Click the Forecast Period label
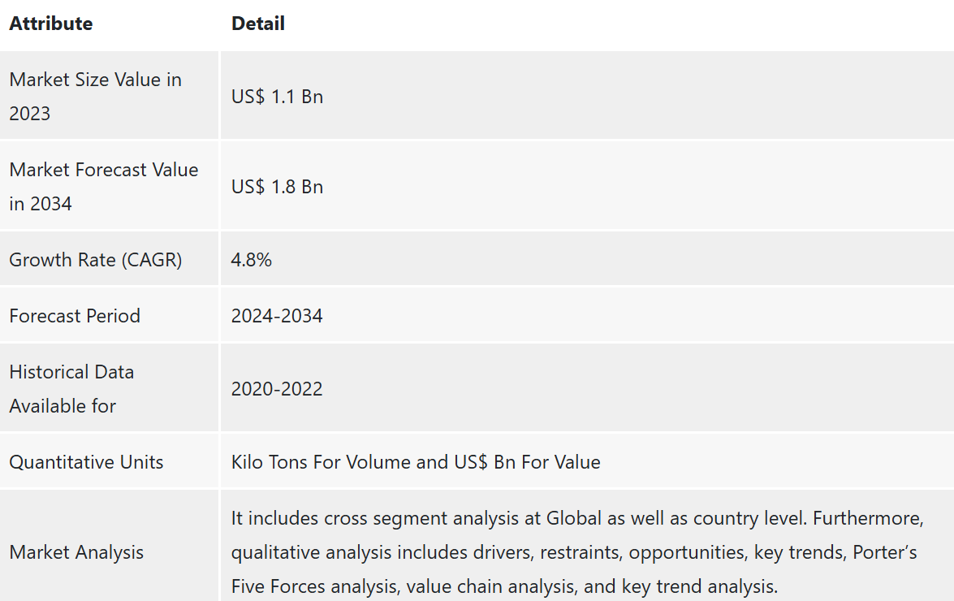 [x=75, y=316]
